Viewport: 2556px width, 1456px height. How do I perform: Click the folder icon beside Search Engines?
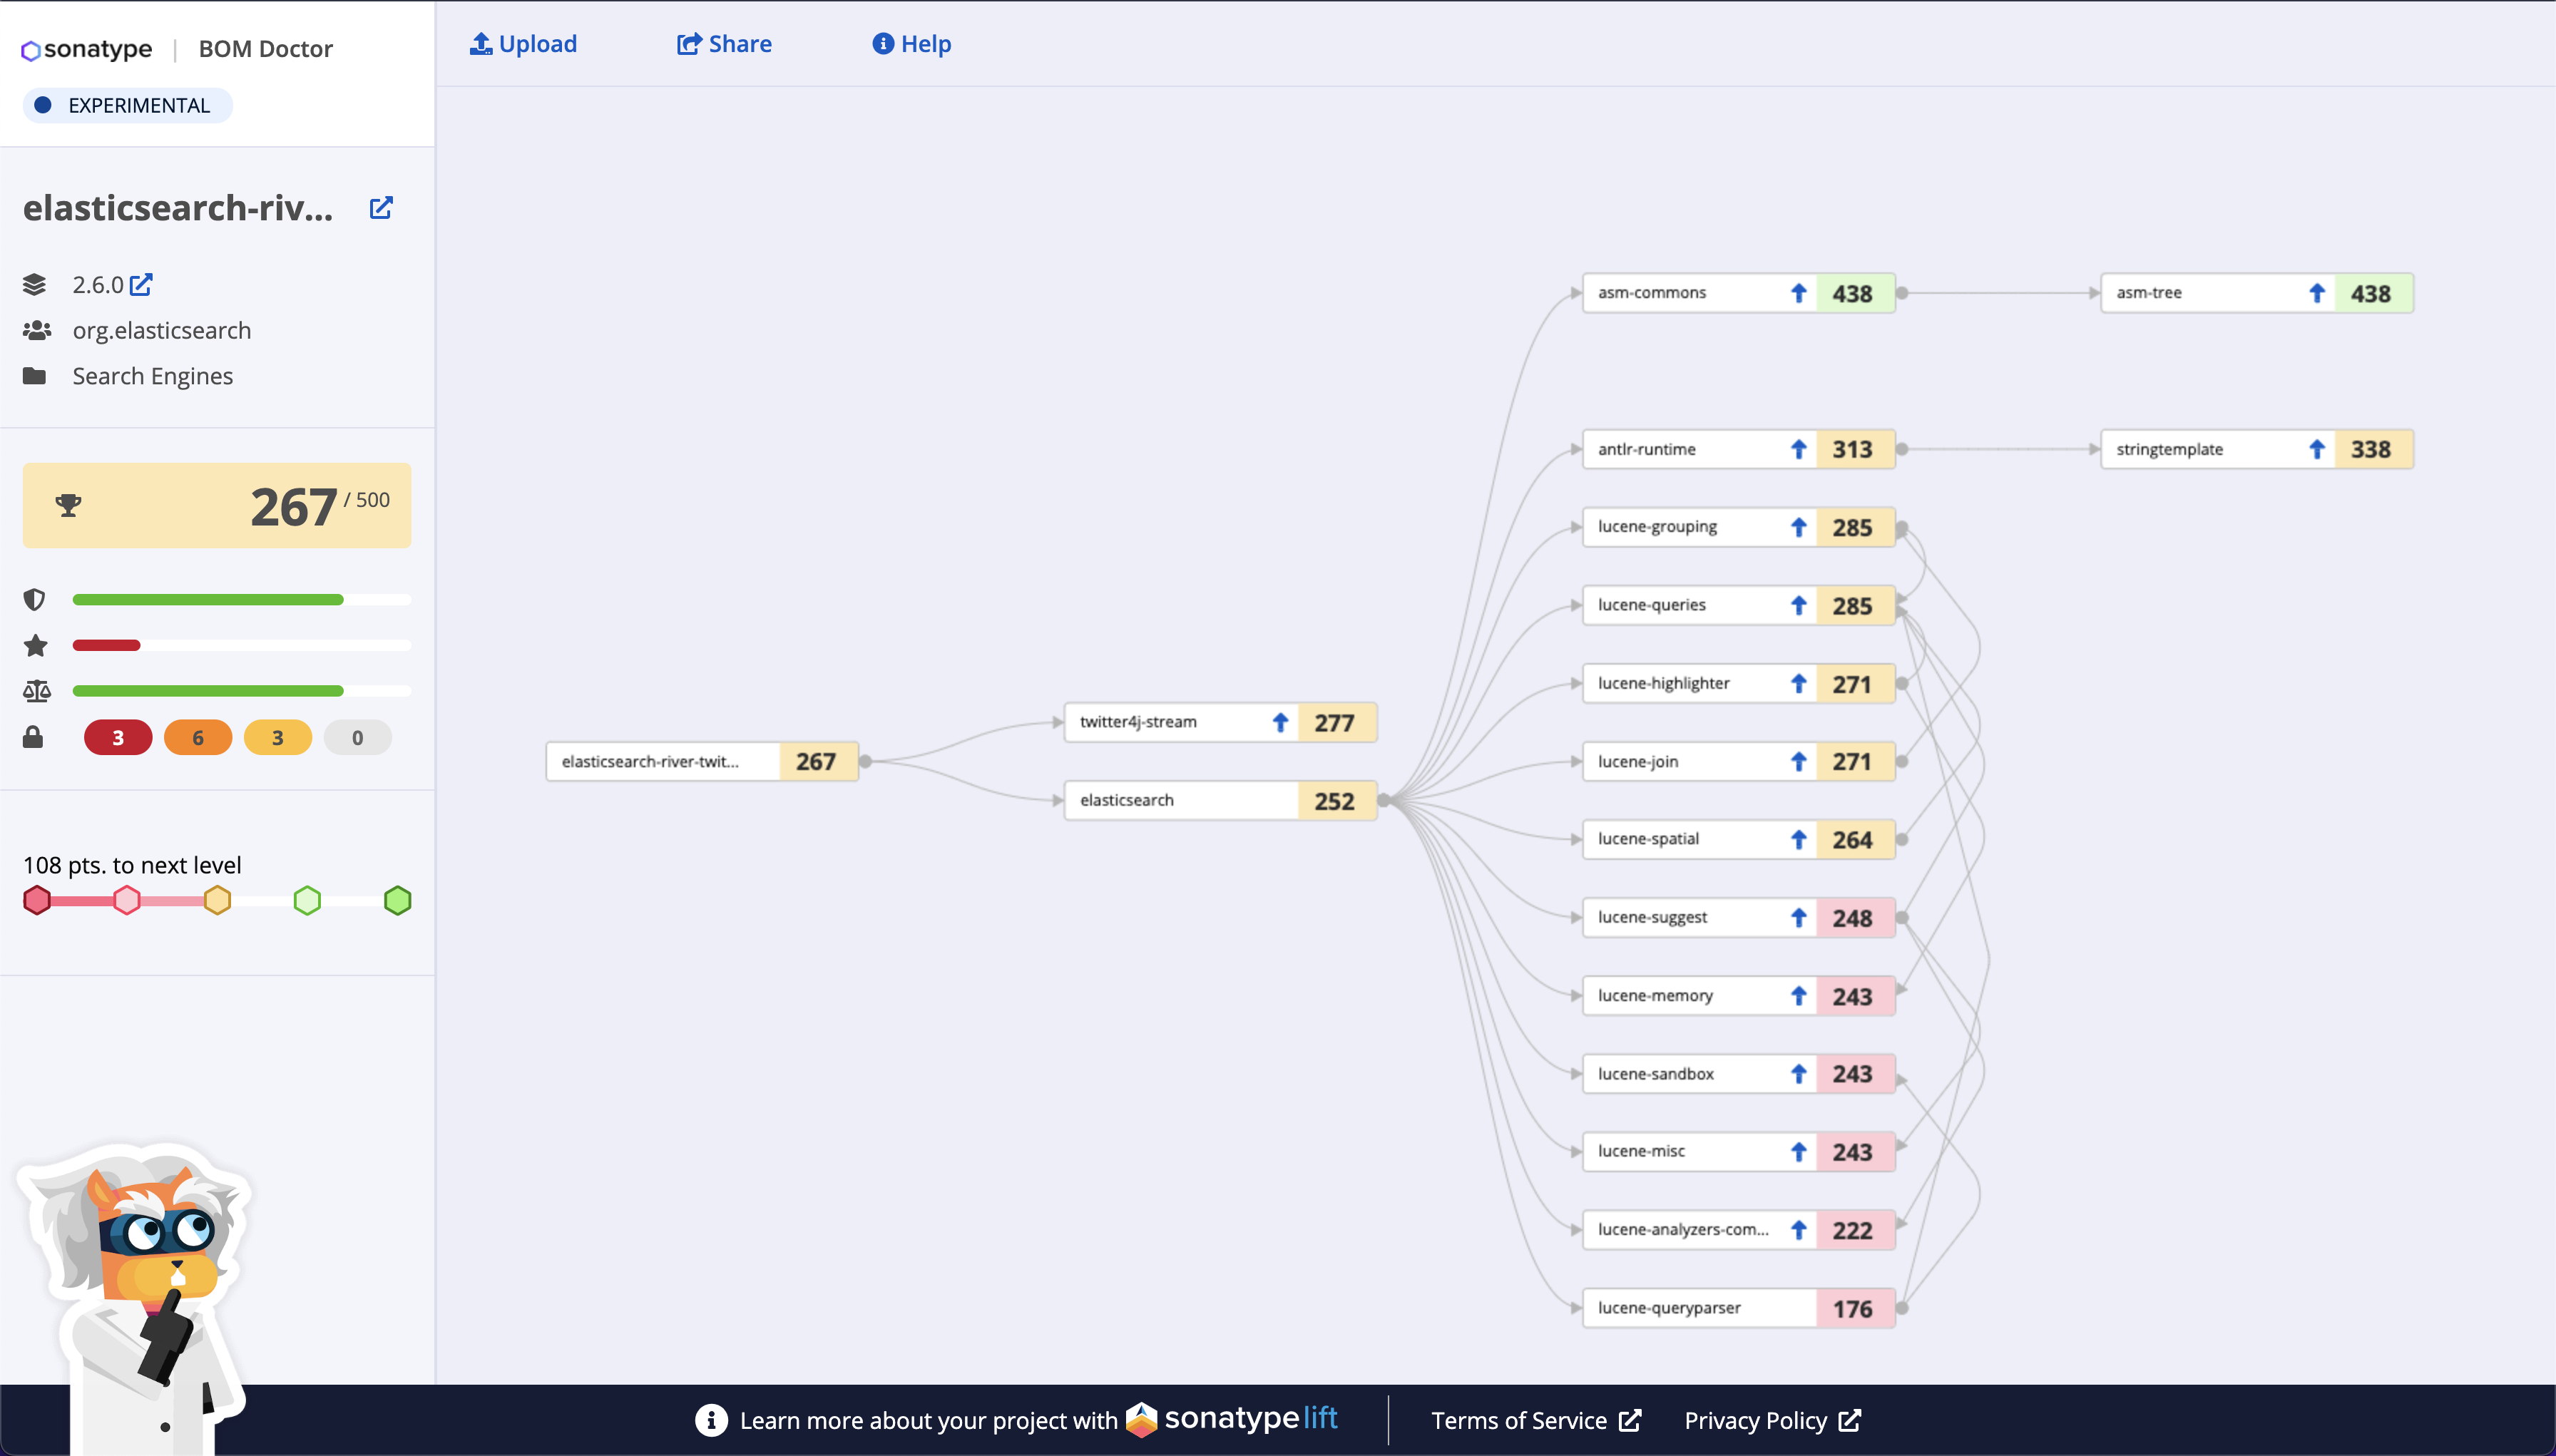click(34, 376)
